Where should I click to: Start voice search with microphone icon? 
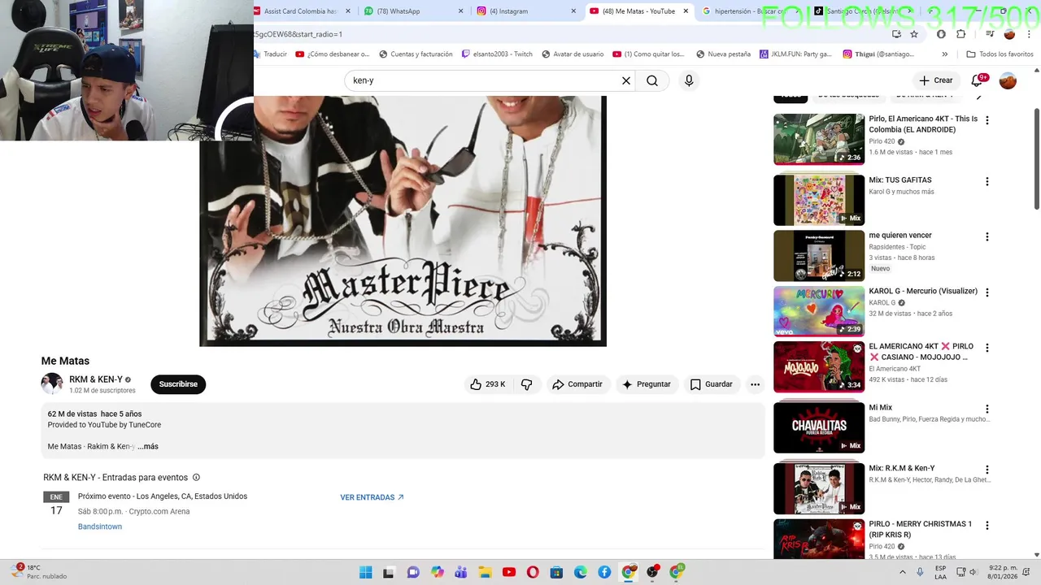[x=689, y=80]
